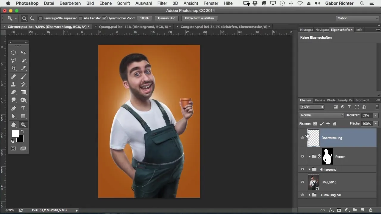Select the Hand tool
The height and width of the screenshot is (214, 381).
13,125
